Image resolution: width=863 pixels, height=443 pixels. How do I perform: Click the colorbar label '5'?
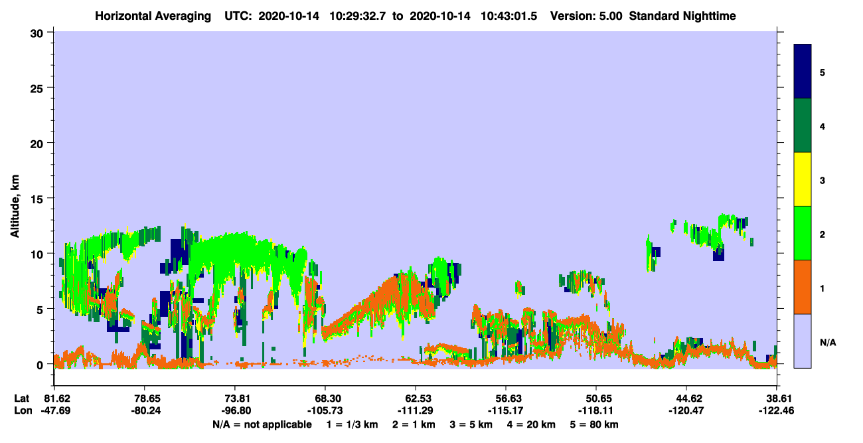(823, 72)
